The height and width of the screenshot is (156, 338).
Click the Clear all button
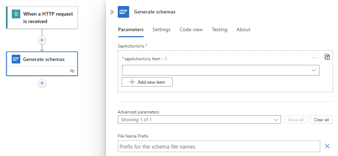coord(321,119)
